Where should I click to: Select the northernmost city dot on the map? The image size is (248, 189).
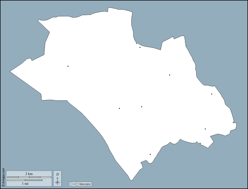click(x=140, y=47)
